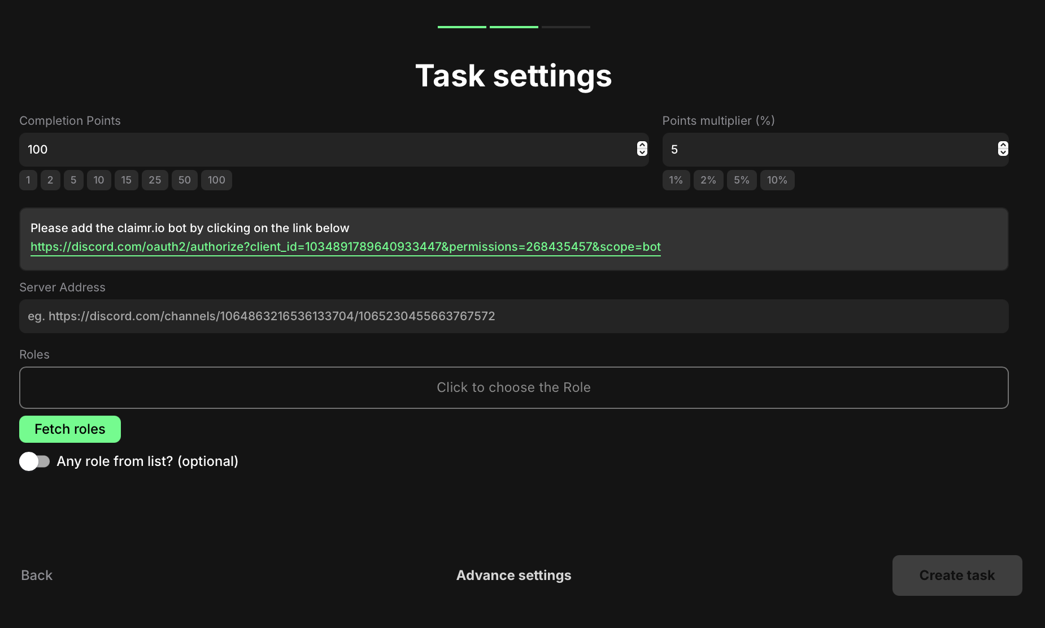The height and width of the screenshot is (628, 1045).
Task: Click the Points multiplier stepper arrows
Action: 1003,149
